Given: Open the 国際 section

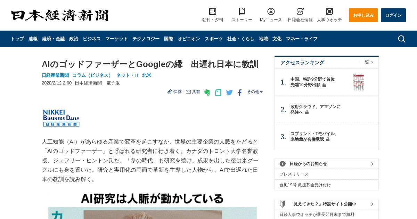Looking at the screenshot, I should click(x=169, y=39).
